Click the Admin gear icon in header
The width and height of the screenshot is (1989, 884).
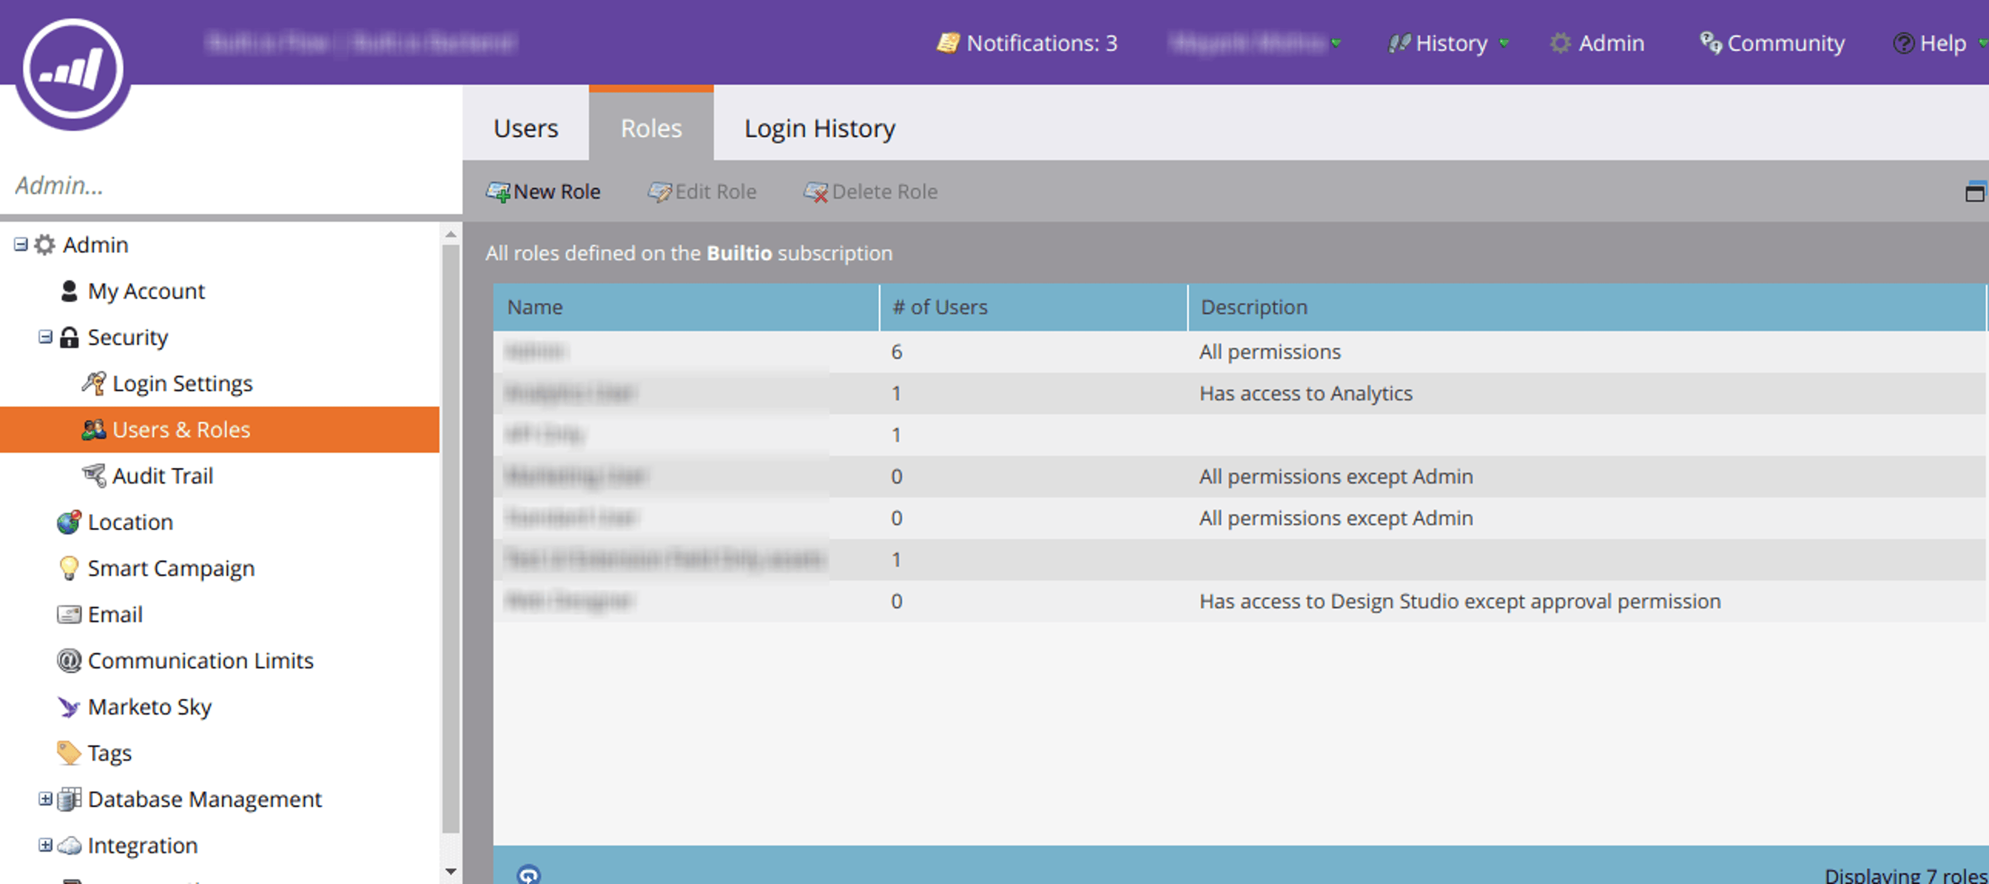coord(1561,43)
